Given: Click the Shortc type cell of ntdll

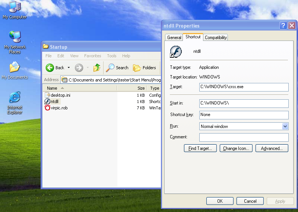Looking at the screenshot, I should point(155,102).
